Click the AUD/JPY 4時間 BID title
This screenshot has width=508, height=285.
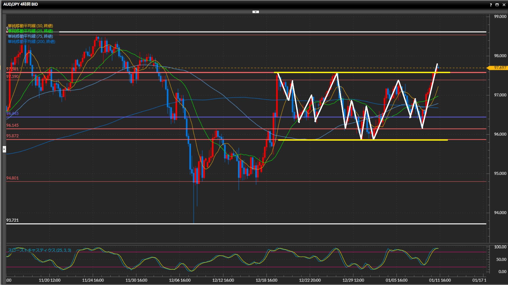20,4
